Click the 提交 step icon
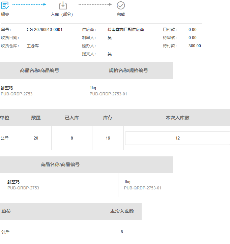The image size is (230, 244). point(5,5)
